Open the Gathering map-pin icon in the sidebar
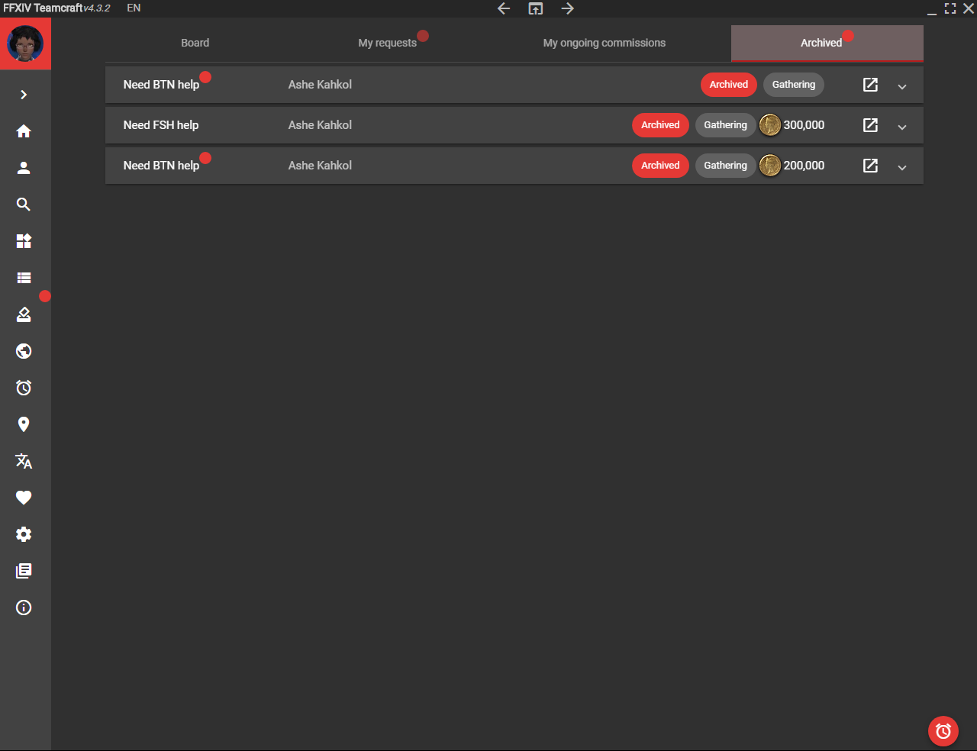The image size is (977, 751). point(24,424)
